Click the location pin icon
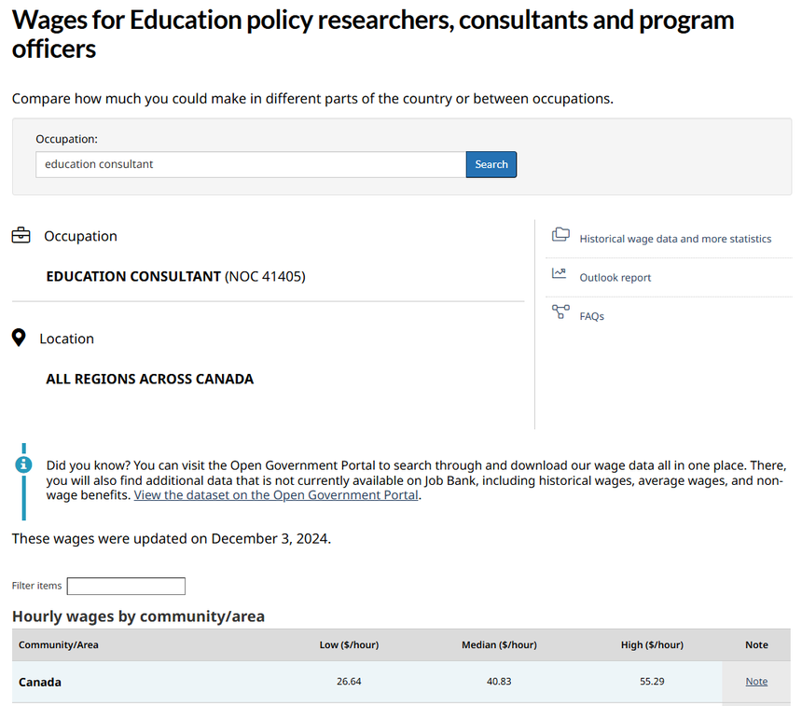This screenshot has height=706, width=802. [19, 338]
